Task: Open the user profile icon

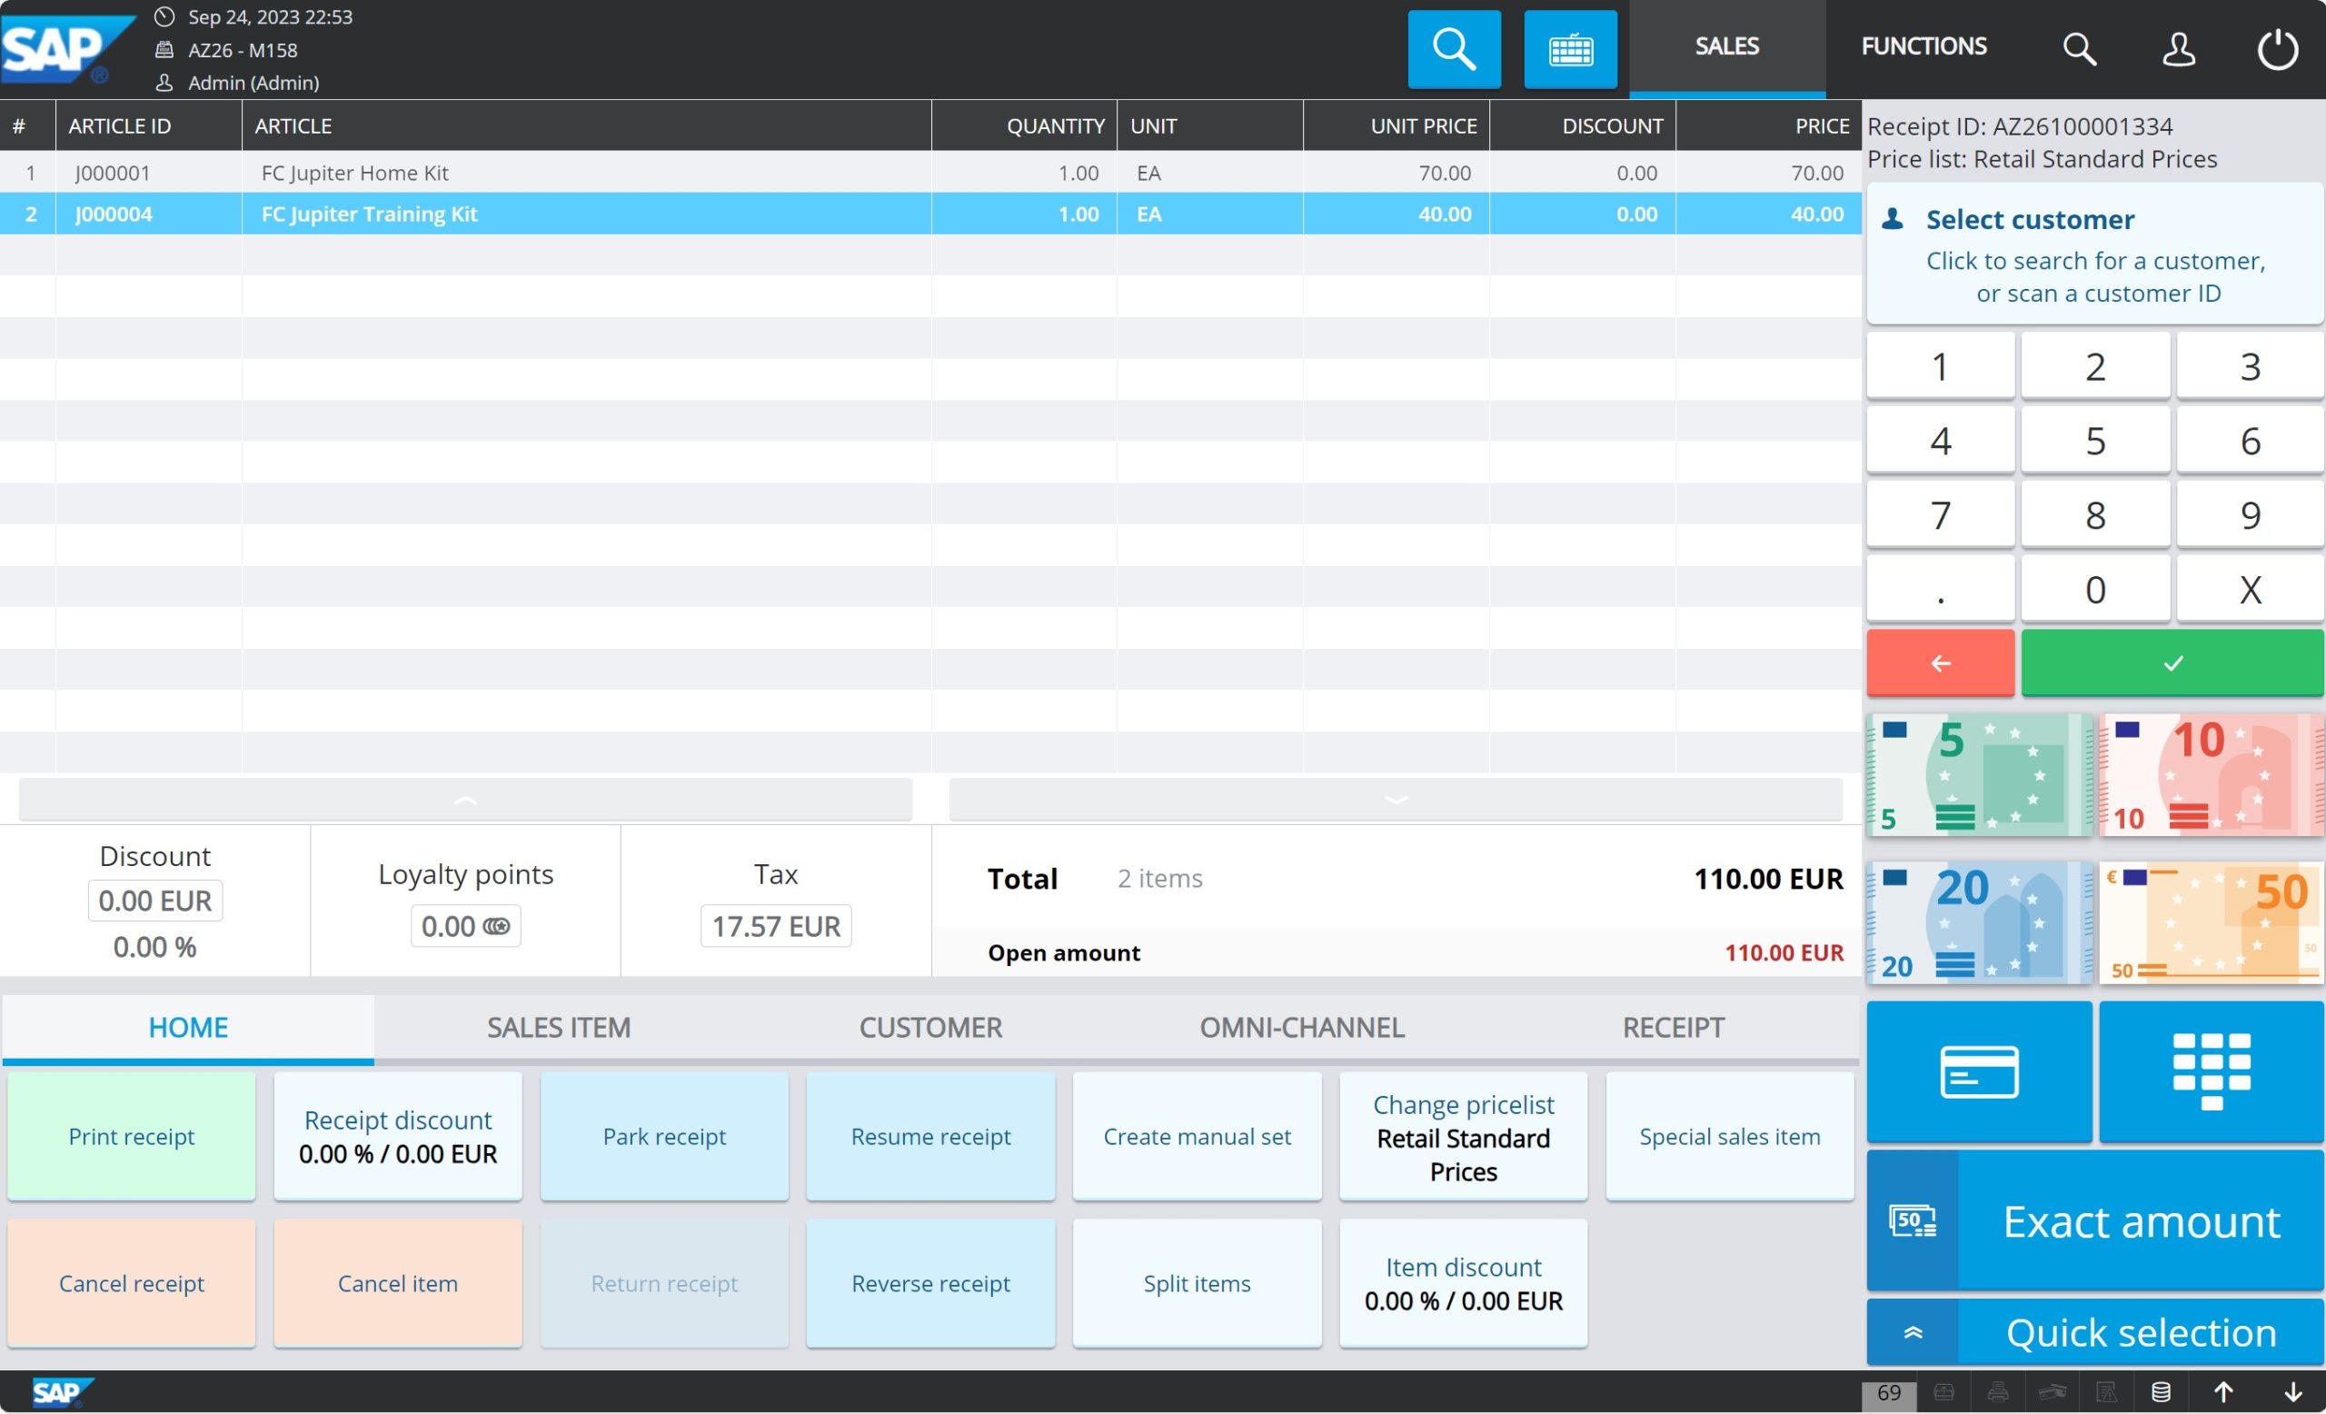Action: 2179,48
